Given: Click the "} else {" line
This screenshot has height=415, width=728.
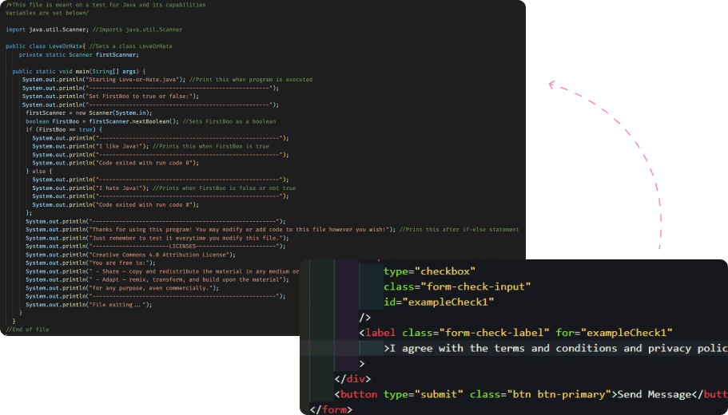Looking at the screenshot, I should pyautogui.click(x=38, y=171).
